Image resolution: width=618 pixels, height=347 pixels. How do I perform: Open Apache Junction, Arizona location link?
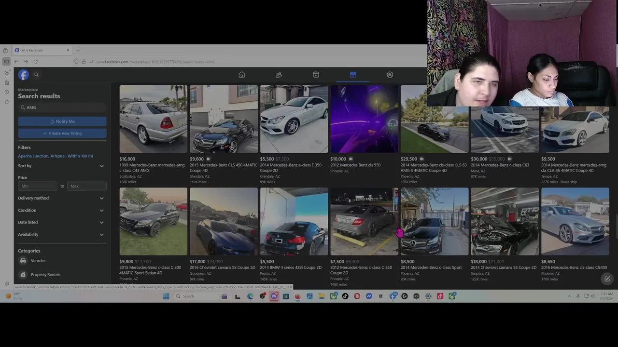[x=56, y=156]
